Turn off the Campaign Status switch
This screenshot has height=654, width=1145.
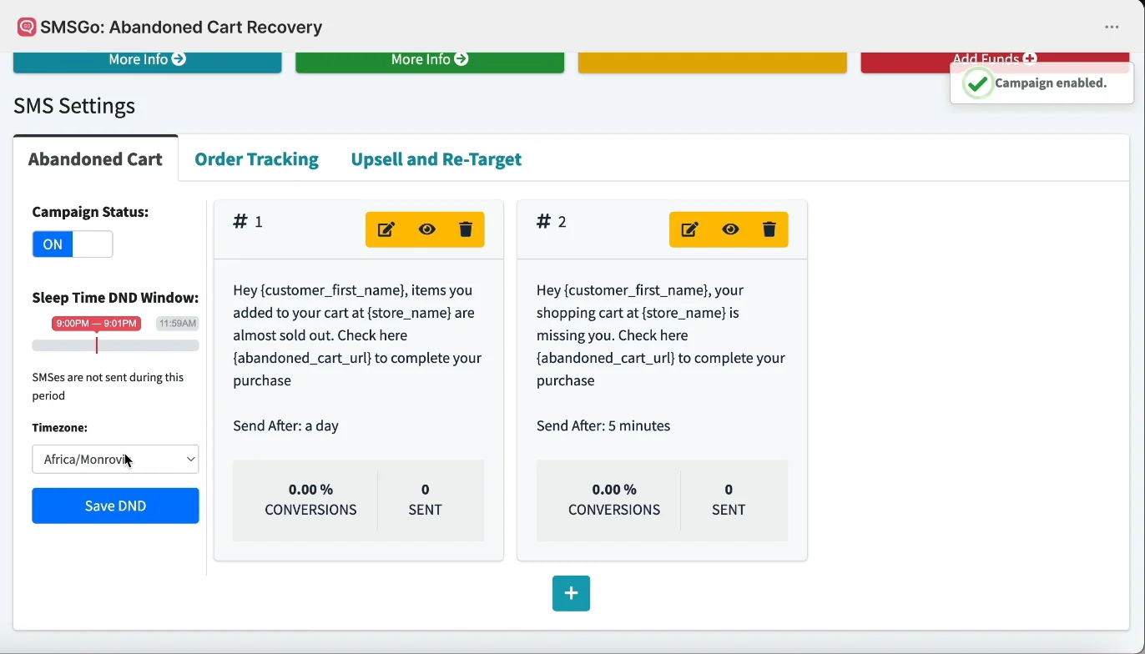(73, 244)
